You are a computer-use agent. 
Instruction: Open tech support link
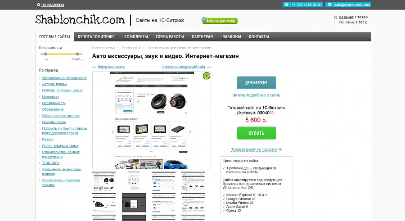(53, 5)
